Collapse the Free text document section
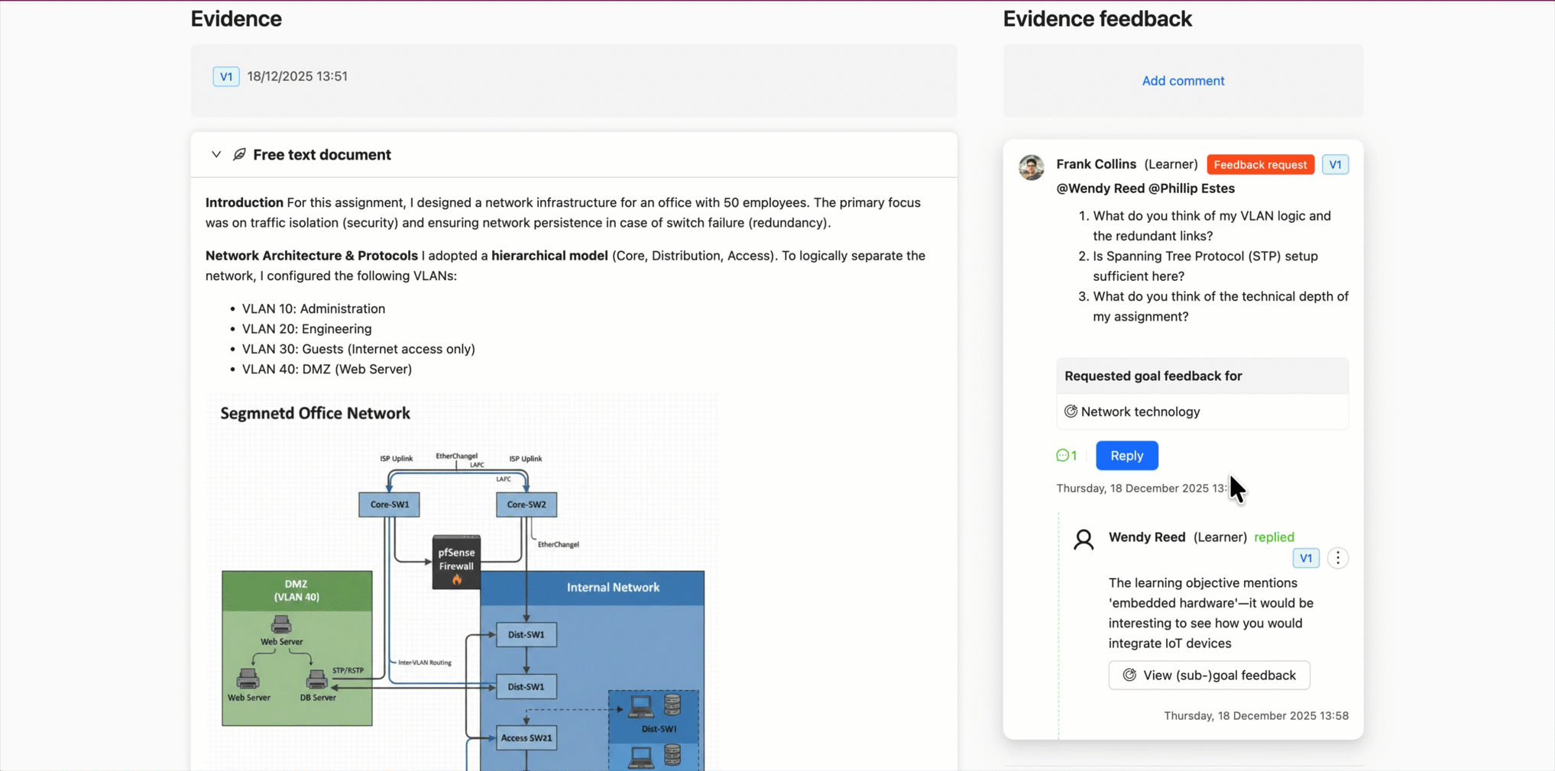This screenshot has height=771, width=1555. pyautogui.click(x=216, y=154)
